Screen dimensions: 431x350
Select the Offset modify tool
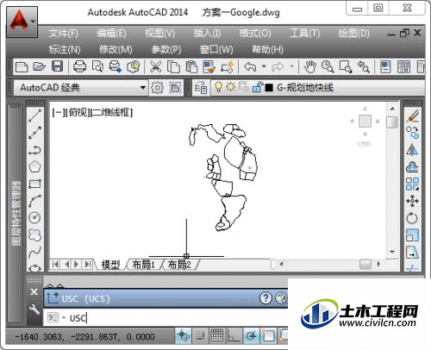click(x=412, y=166)
